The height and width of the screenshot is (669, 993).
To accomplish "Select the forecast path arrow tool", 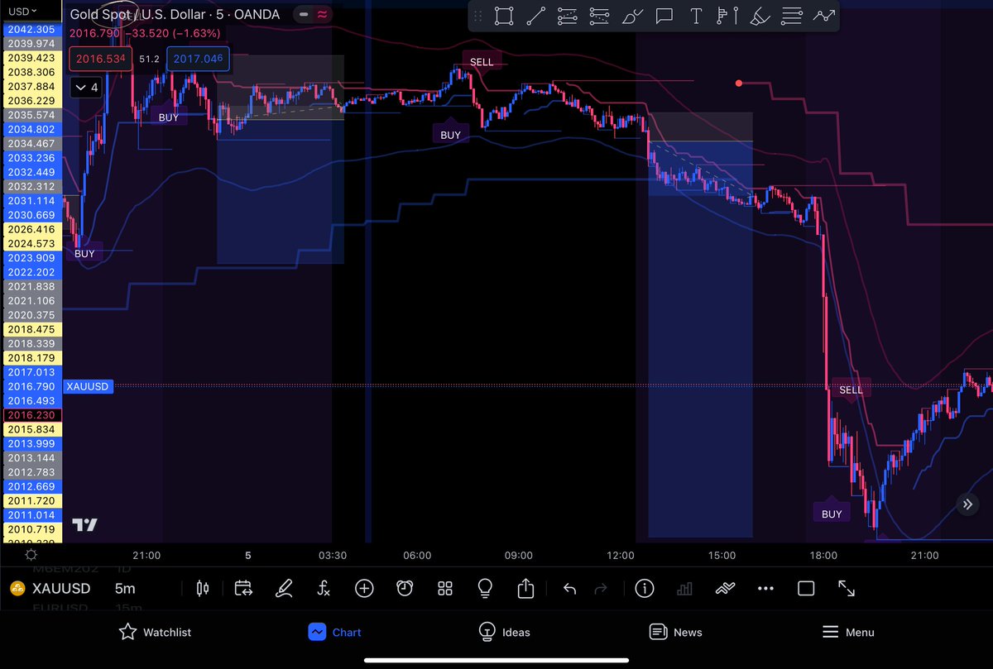I will [823, 16].
